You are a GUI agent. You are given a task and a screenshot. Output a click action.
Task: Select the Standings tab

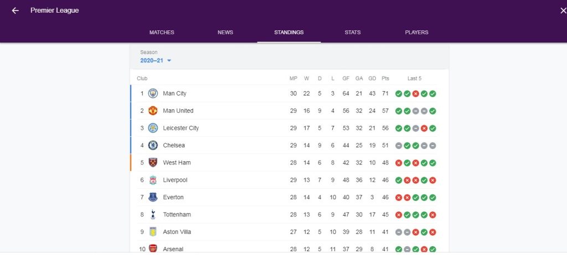click(289, 33)
